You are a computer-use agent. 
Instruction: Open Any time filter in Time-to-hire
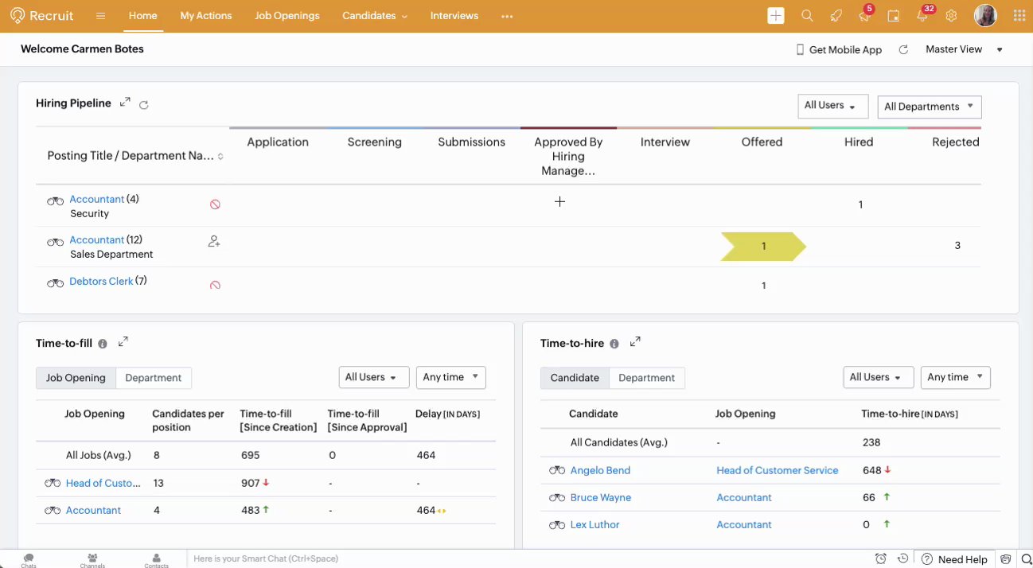[955, 377]
